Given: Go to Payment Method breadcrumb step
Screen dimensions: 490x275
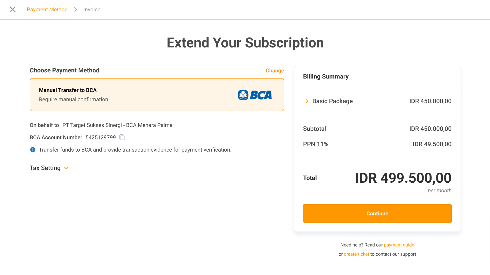Looking at the screenshot, I should coord(47,9).
